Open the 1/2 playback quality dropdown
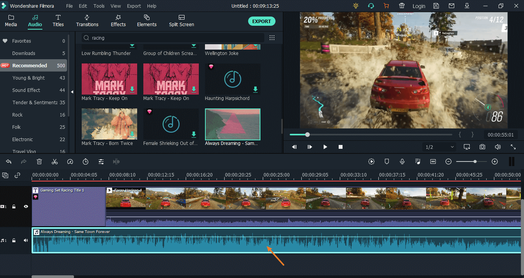The height and width of the screenshot is (278, 524). coord(439,147)
